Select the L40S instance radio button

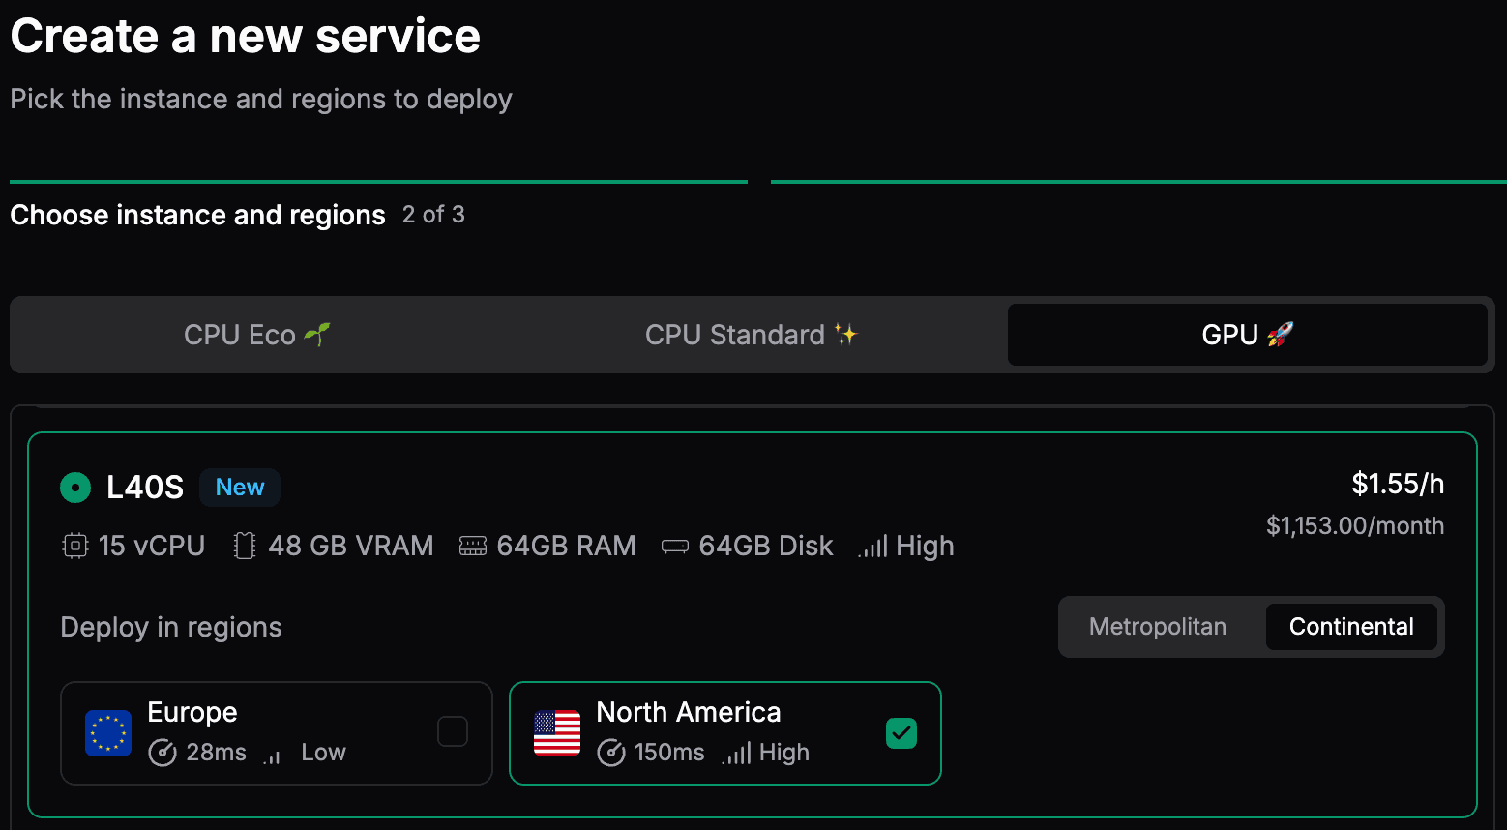(75, 488)
